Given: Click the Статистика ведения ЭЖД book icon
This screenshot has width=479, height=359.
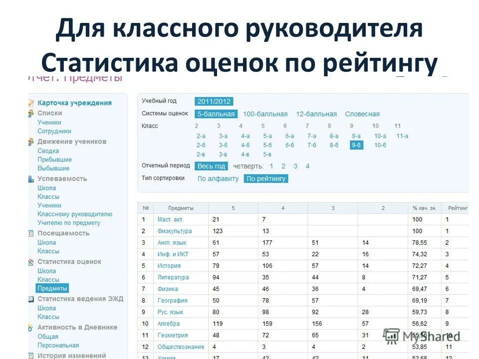Looking at the screenshot, I should click(31, 299).
